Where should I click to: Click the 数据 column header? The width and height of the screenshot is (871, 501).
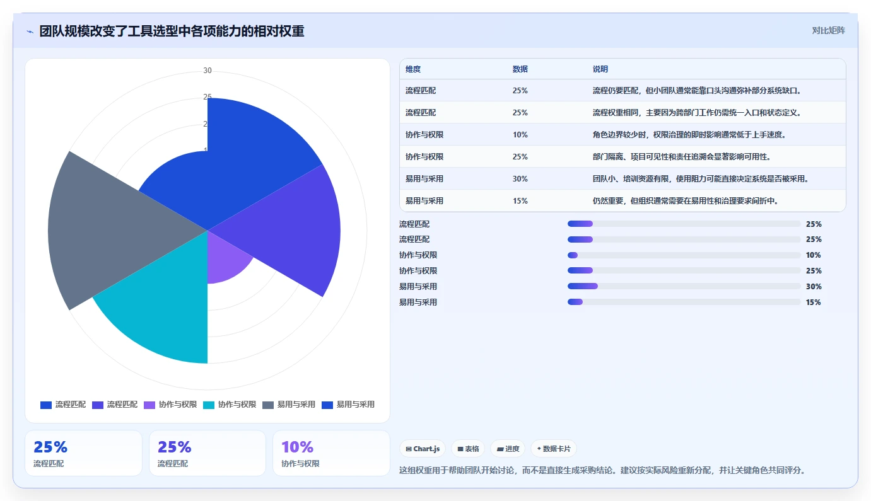pos(520,69)
